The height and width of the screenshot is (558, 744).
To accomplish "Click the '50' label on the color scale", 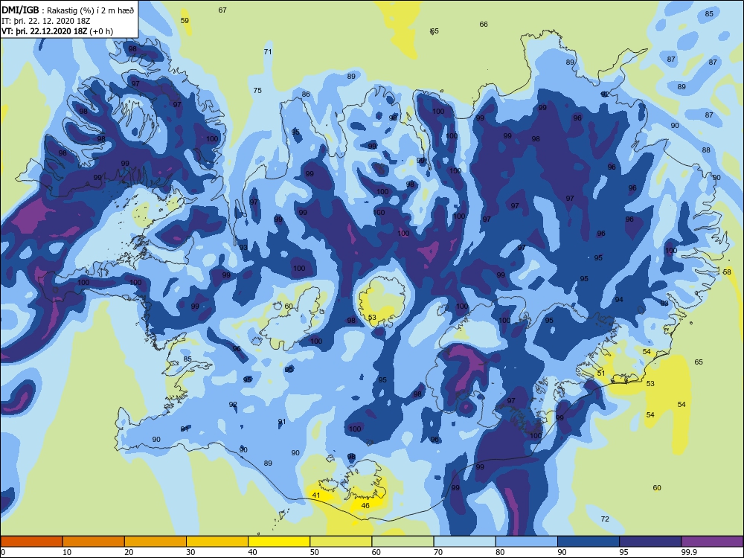I will (315, 552).
